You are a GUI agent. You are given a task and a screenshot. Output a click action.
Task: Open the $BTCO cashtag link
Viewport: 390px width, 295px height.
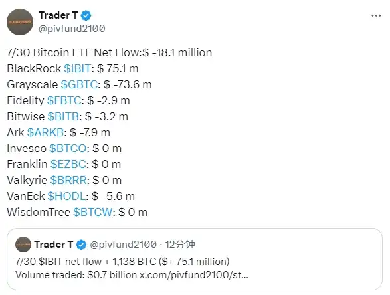coord(68,148)
